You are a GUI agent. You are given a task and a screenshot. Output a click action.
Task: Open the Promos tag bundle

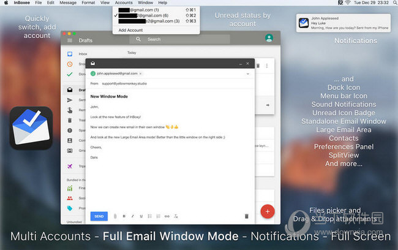[x=70, y=208]
